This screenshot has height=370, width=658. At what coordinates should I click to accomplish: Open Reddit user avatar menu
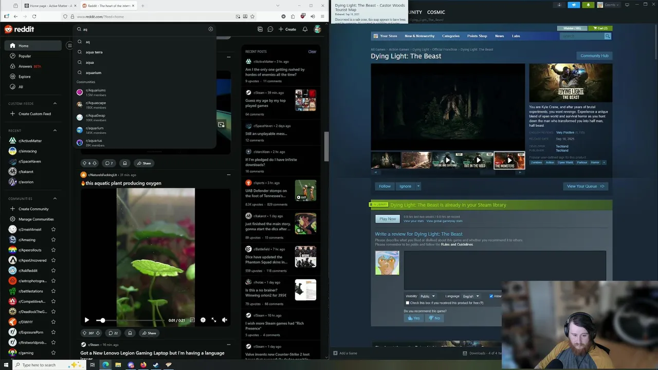(x=318, y=29)
